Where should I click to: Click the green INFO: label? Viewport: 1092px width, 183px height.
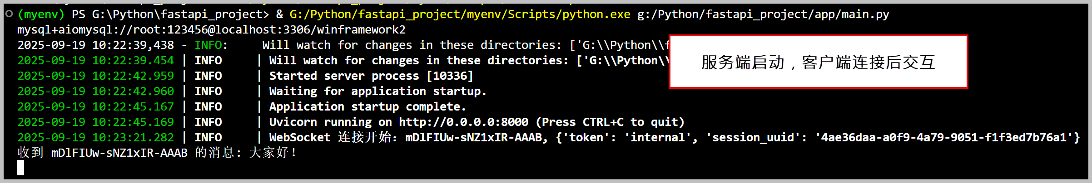coord(211,45)
